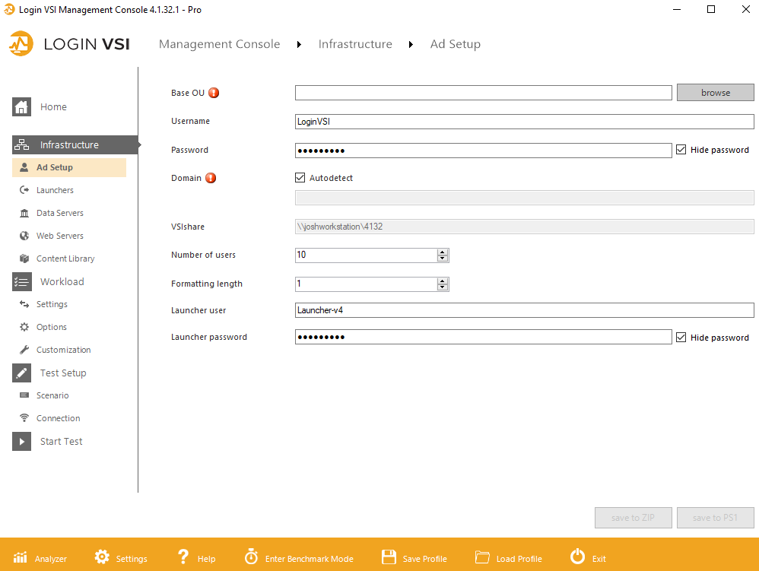Open Options in the Workload section
759x571 pixels.
point(51,327)
